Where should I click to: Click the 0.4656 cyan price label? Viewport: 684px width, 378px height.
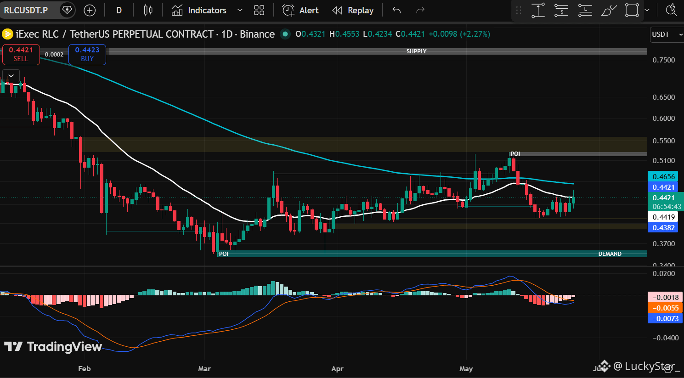click(x=664, y=176)
